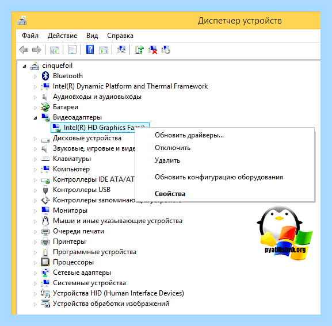Image resolution: width=332 pixels, height=326 pixels.
Task: Click the Батареи battery icon
Action: tap(45, 107)
